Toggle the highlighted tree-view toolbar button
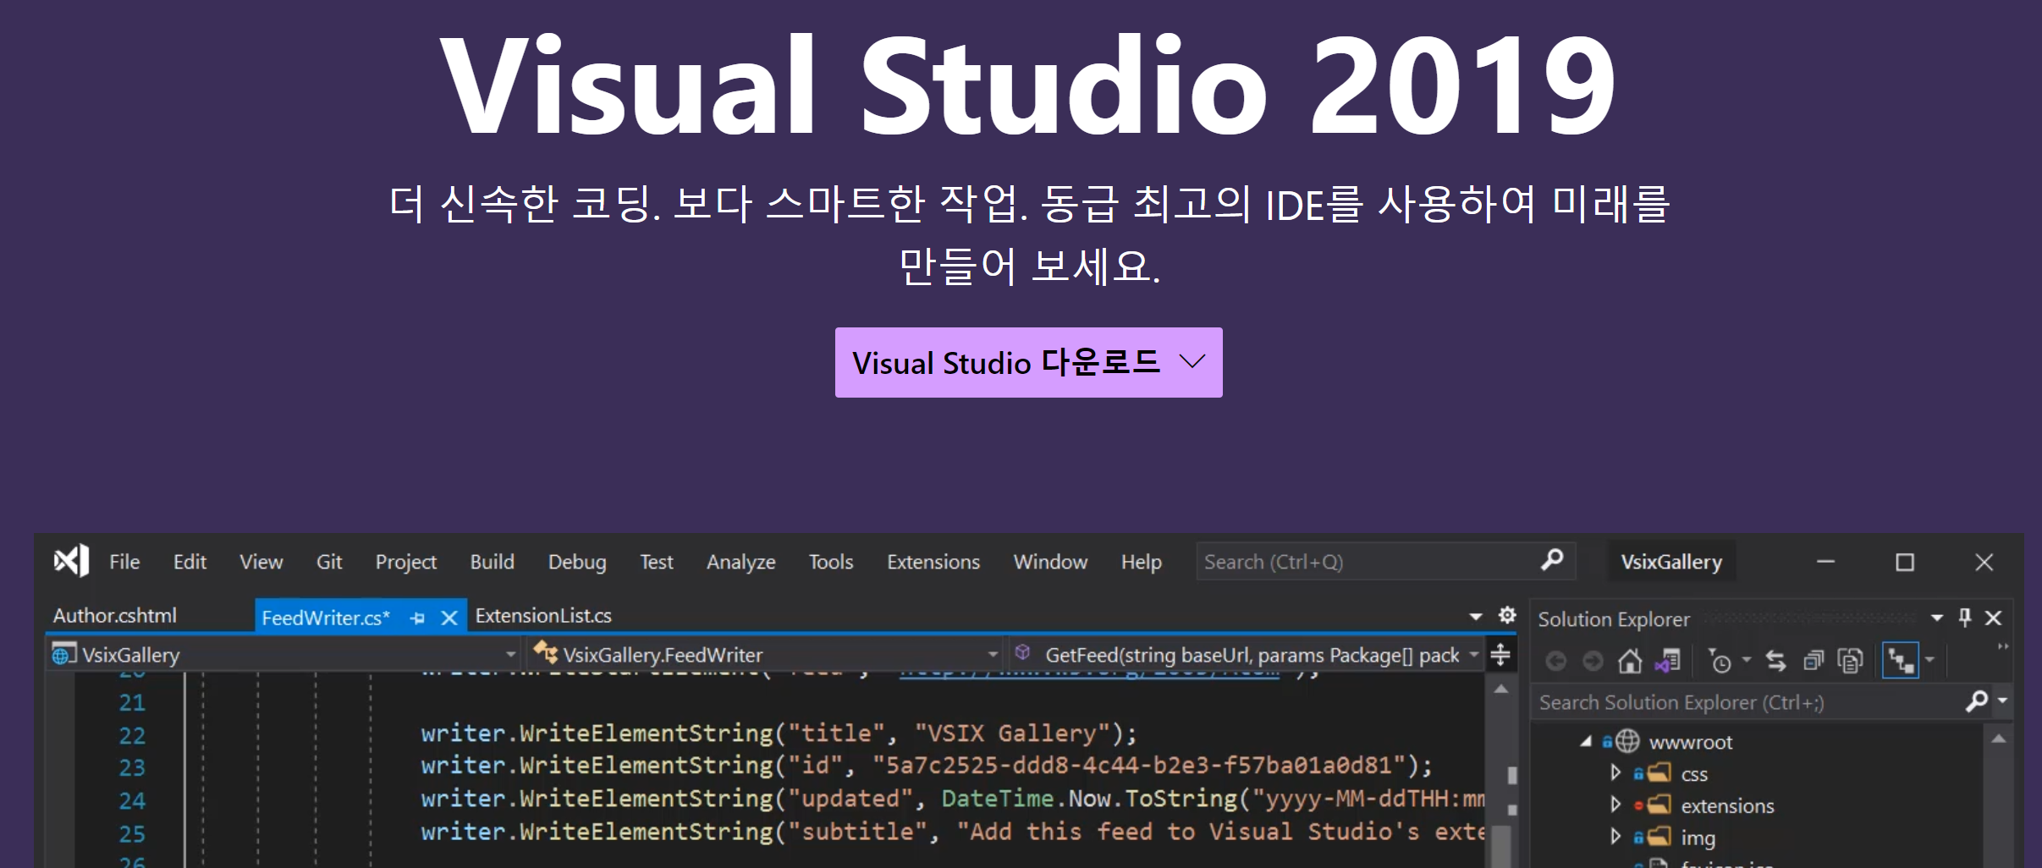The width and height of the screenshot is (2042, 868). [x=1901, y=661]
